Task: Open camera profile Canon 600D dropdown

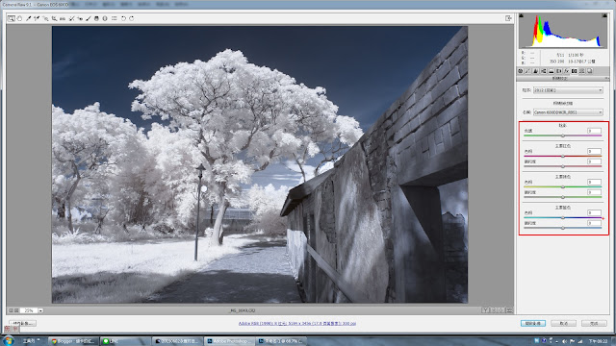Action: click(568, 112)
